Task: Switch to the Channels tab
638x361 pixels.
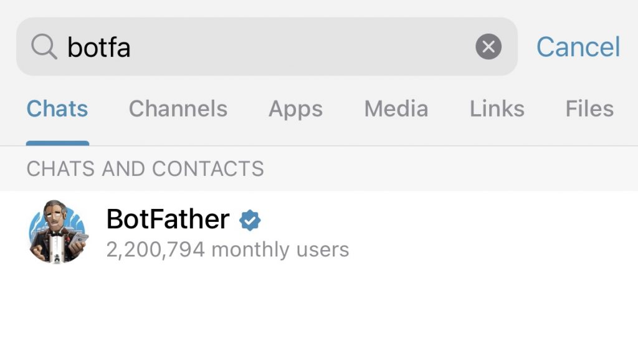Action: [178, 108]
